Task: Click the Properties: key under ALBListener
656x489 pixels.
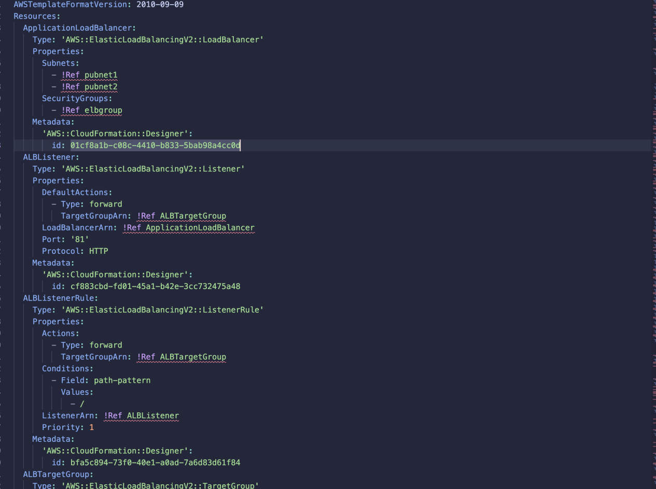Action: click(x=58, y=181)
